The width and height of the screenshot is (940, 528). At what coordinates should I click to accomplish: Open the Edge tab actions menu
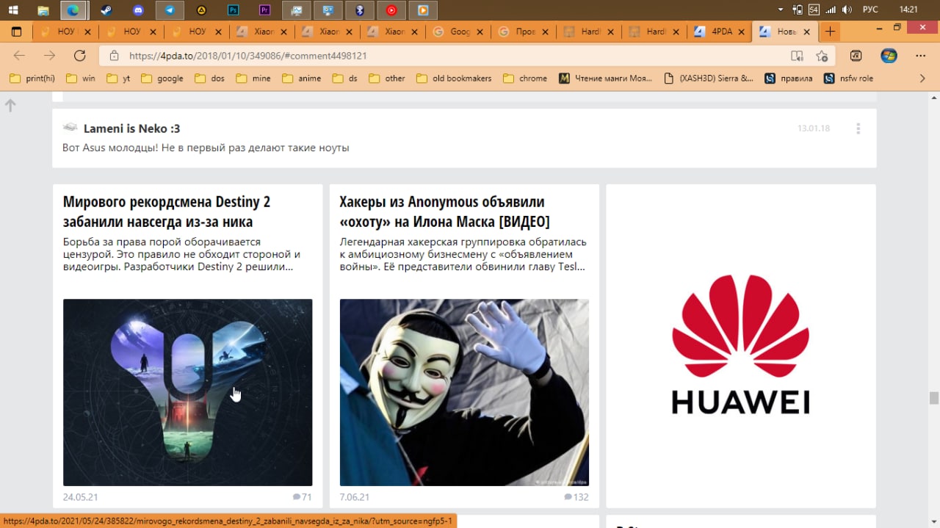16,32
